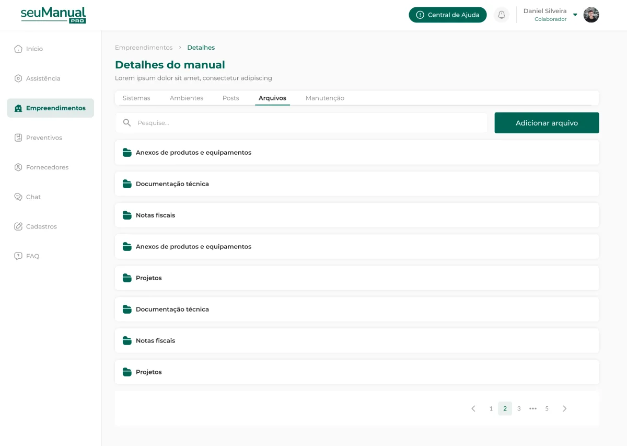Switch to the Sistemas tab
627x446 pixels.
pyautogui.click(x=136, y=98)
